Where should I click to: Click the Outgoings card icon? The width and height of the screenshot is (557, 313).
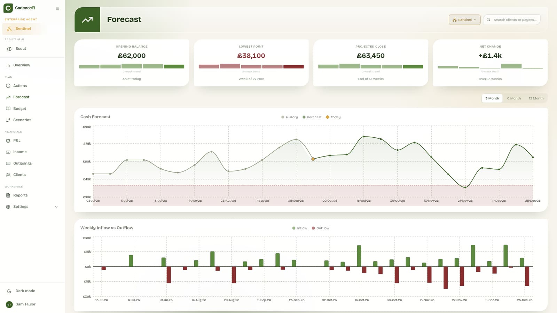coord(8,163)
